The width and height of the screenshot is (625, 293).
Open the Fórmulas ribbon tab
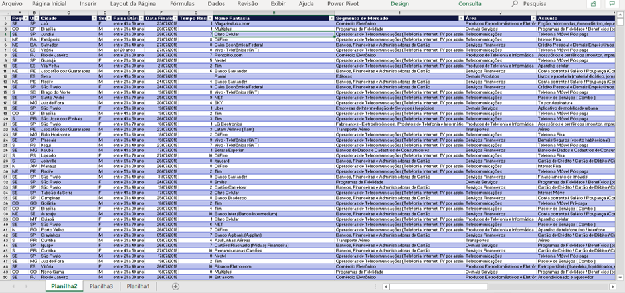[182, 4]
